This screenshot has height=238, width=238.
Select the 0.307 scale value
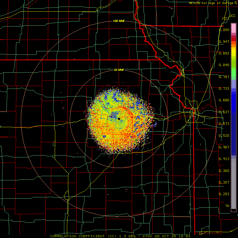pyautogui.click(x=224, y=182)
